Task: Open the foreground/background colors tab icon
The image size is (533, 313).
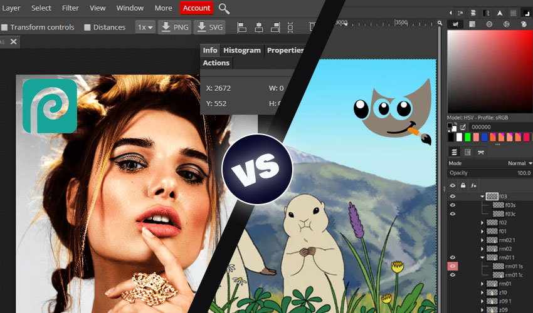Action: point(526,13)
